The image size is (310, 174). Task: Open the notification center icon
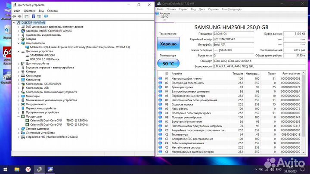(x=303, y=169)
